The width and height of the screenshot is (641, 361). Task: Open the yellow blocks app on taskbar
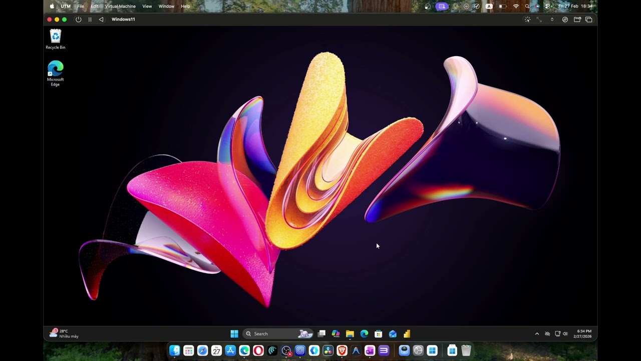click(x=407, y=334)
